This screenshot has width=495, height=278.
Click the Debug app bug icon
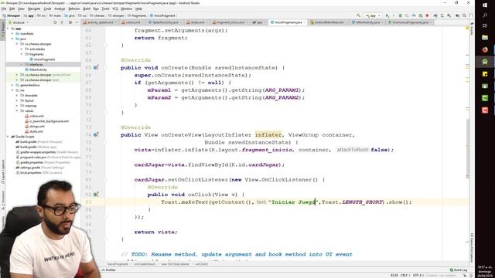point(401,15)
